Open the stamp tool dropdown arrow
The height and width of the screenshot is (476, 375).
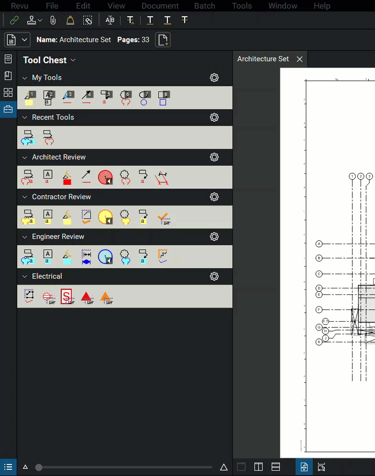click(40, 20)
